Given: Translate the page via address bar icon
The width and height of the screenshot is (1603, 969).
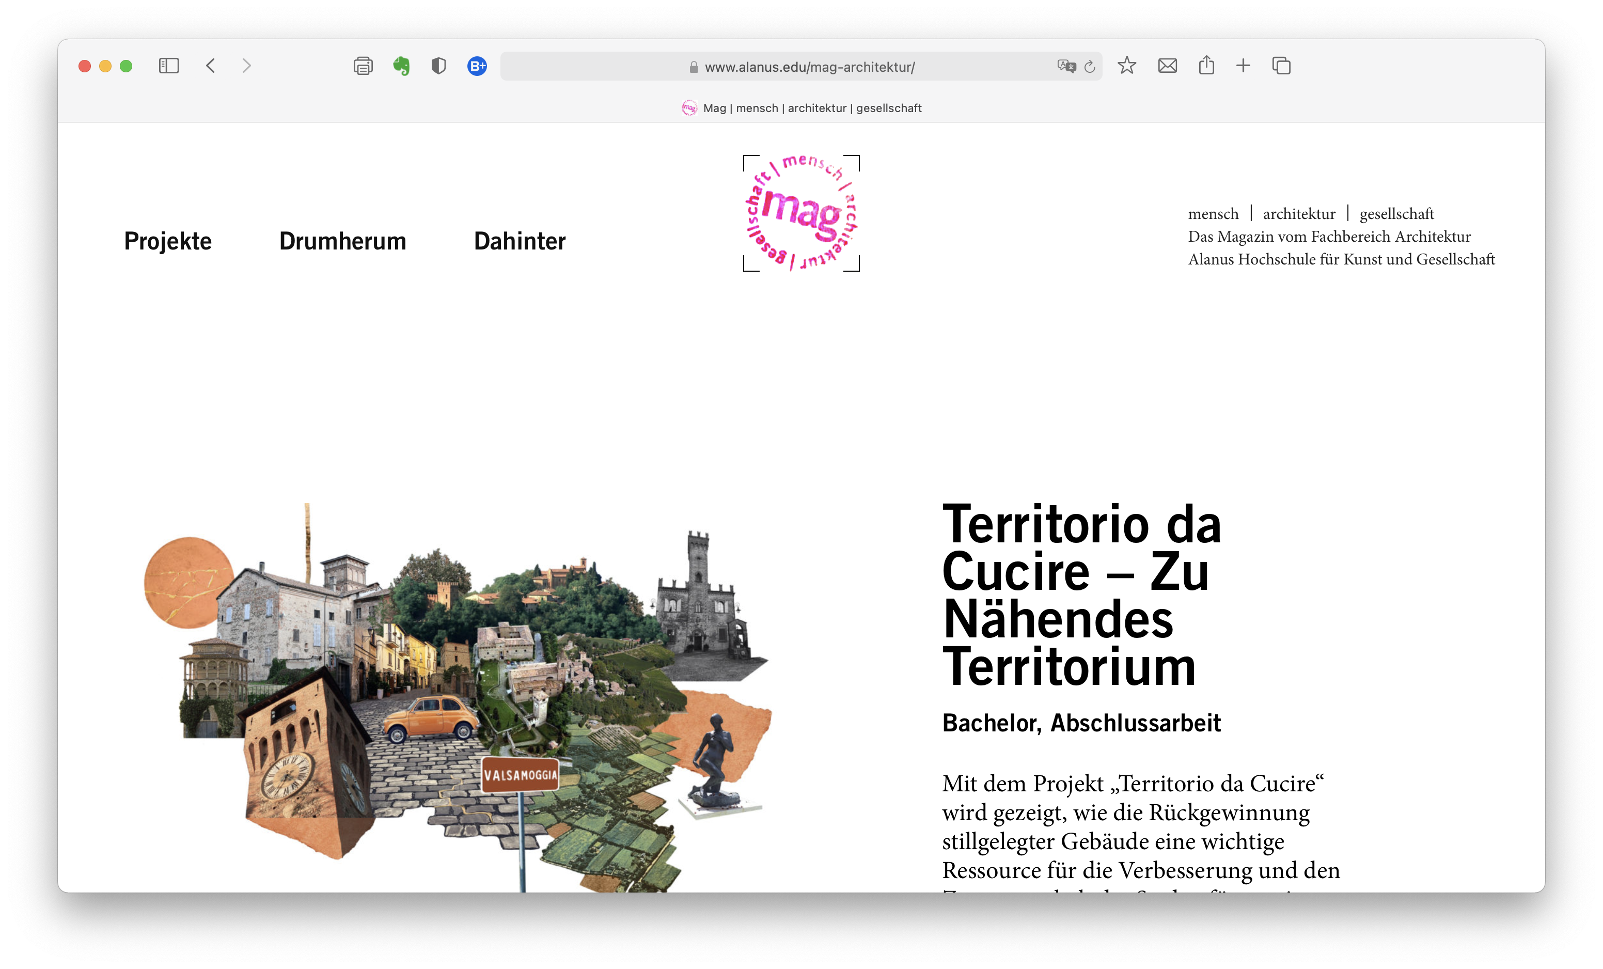Looking at the screenshot, I should click(x=1066, y=67).
